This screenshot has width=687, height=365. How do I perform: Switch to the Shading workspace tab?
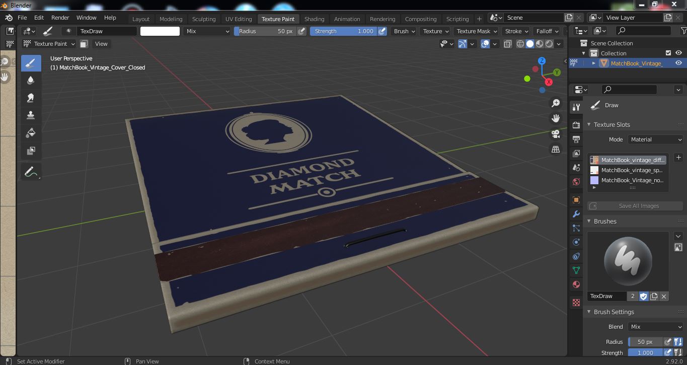point(314,19)
